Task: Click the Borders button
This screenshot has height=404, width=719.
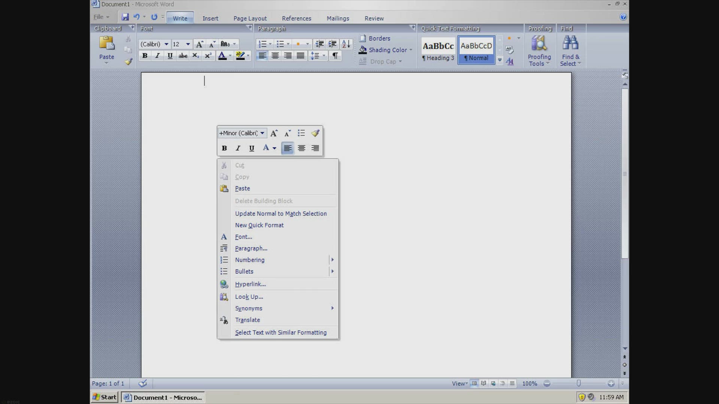Action: 375,39
